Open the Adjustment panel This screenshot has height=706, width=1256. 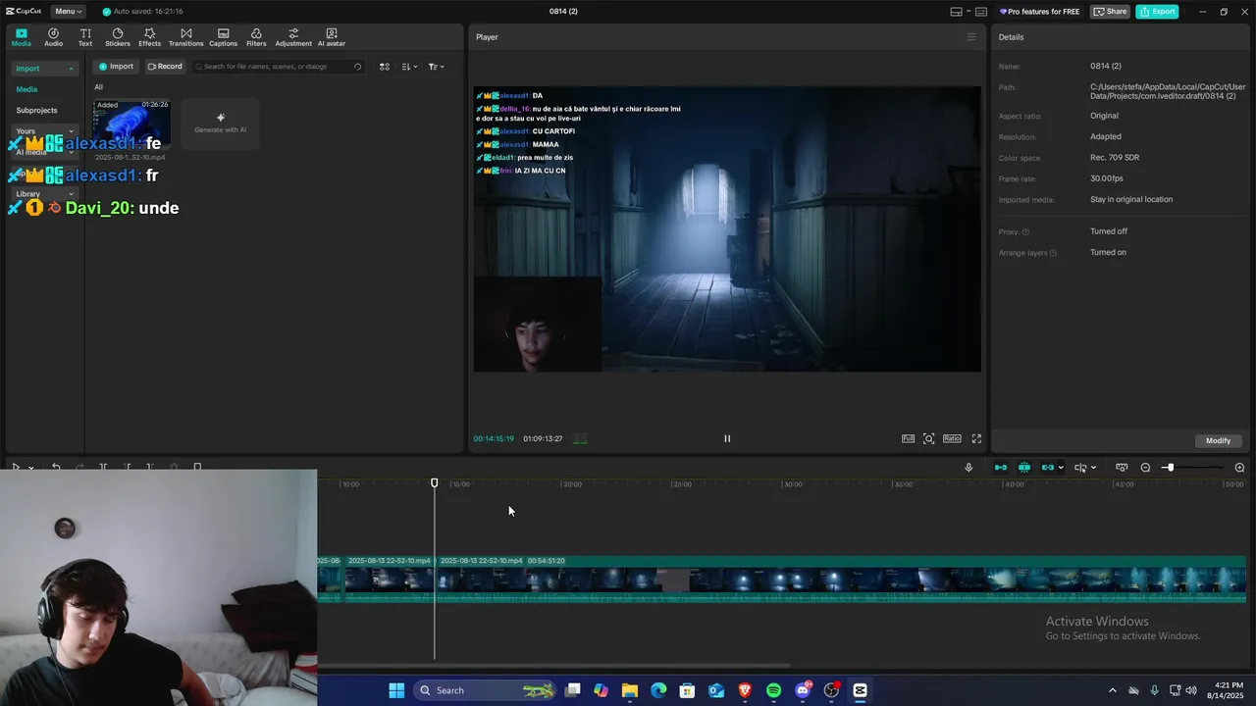293,37
